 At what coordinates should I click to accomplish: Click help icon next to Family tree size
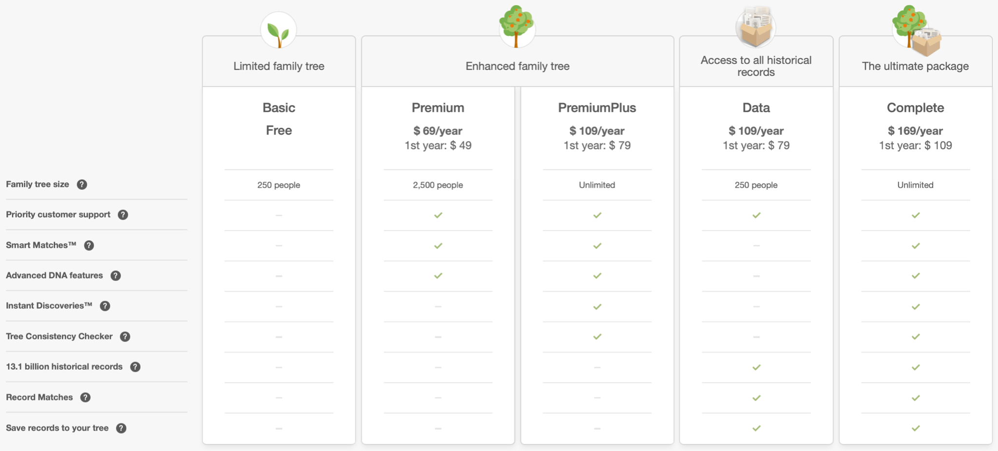(82, 184)
